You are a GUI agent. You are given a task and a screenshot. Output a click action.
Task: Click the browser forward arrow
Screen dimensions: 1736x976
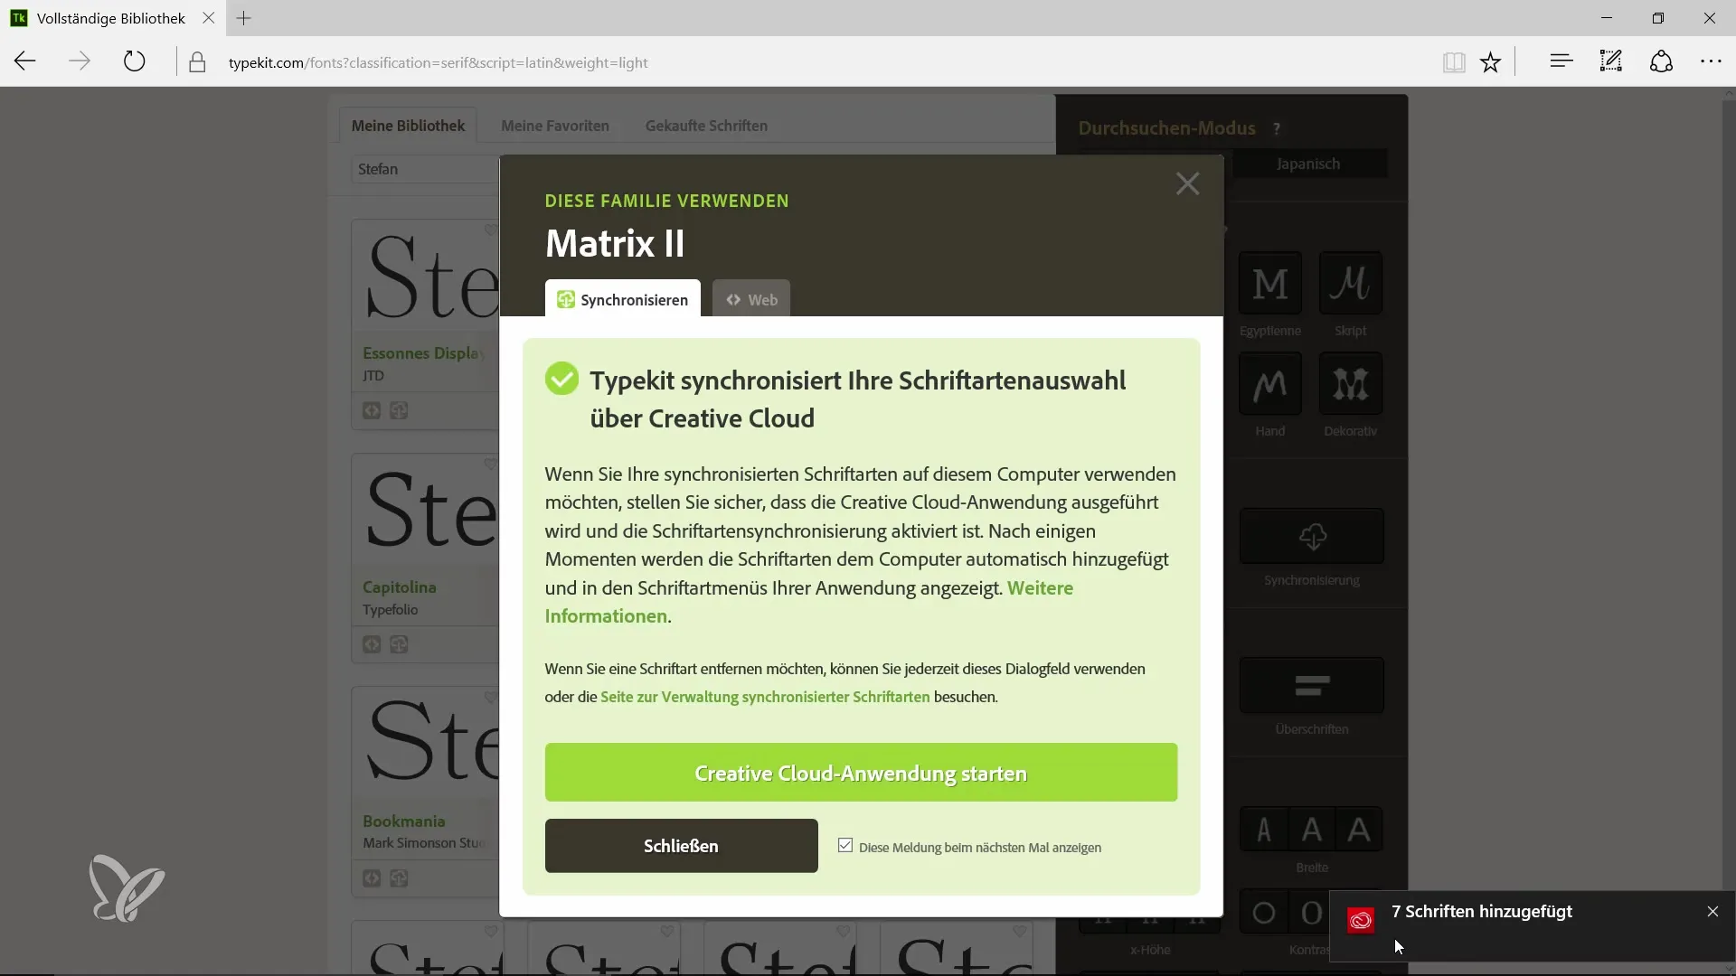[80, 61]
